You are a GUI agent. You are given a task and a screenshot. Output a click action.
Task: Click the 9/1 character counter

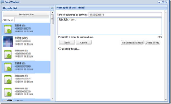pyautogui.click(x=160, y=37)
